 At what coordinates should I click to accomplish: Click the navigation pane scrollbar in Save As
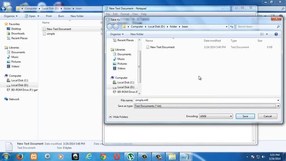[x=139, y=67]
